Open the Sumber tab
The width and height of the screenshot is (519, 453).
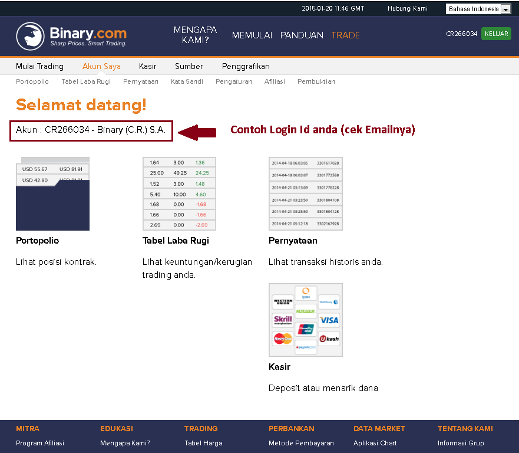point(189,66)
